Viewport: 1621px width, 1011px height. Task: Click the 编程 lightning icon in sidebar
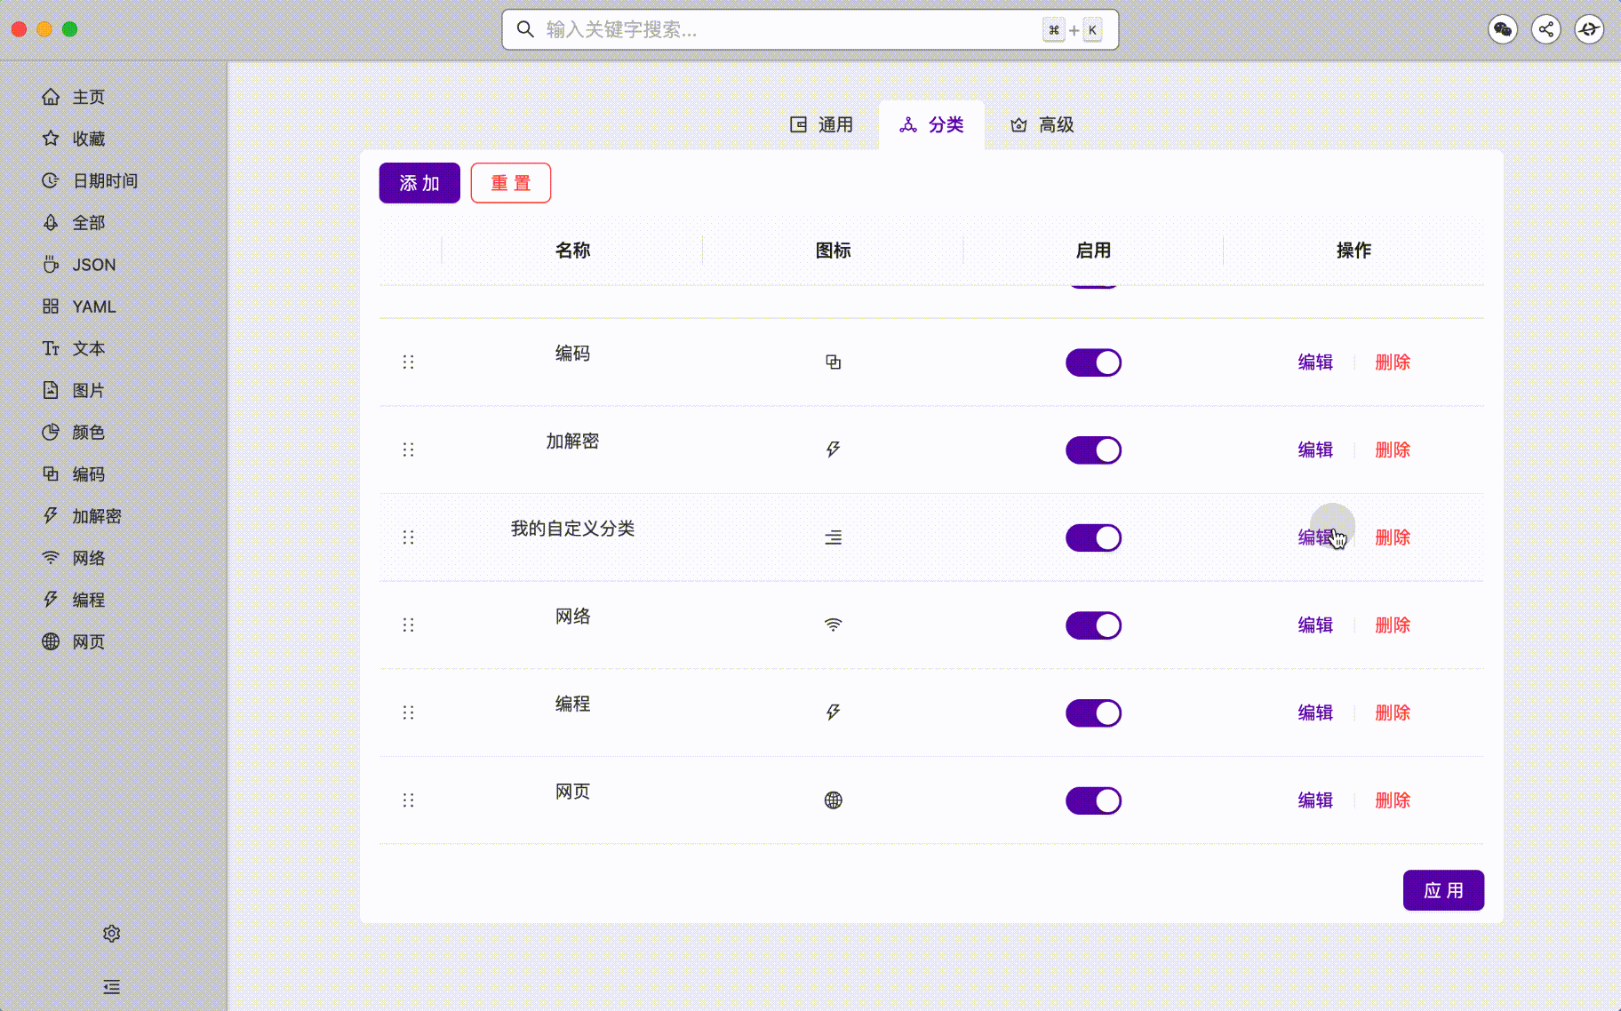[x=51, y=600]
